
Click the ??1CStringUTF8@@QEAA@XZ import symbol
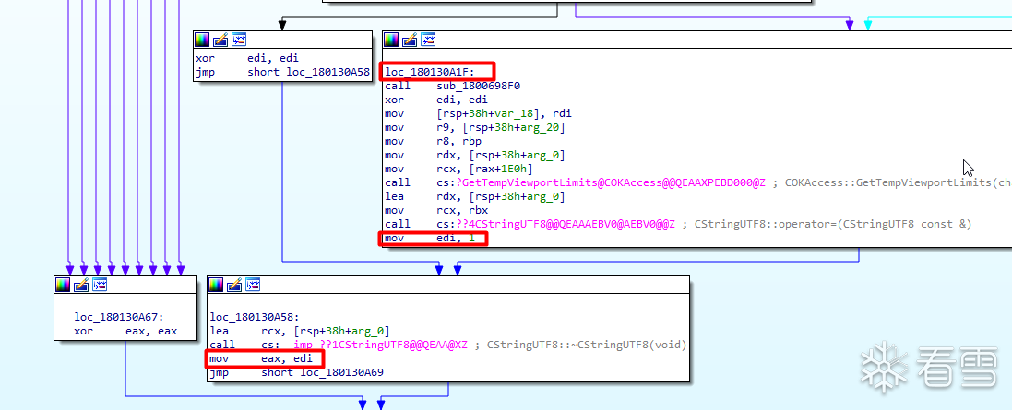[379, 345]
